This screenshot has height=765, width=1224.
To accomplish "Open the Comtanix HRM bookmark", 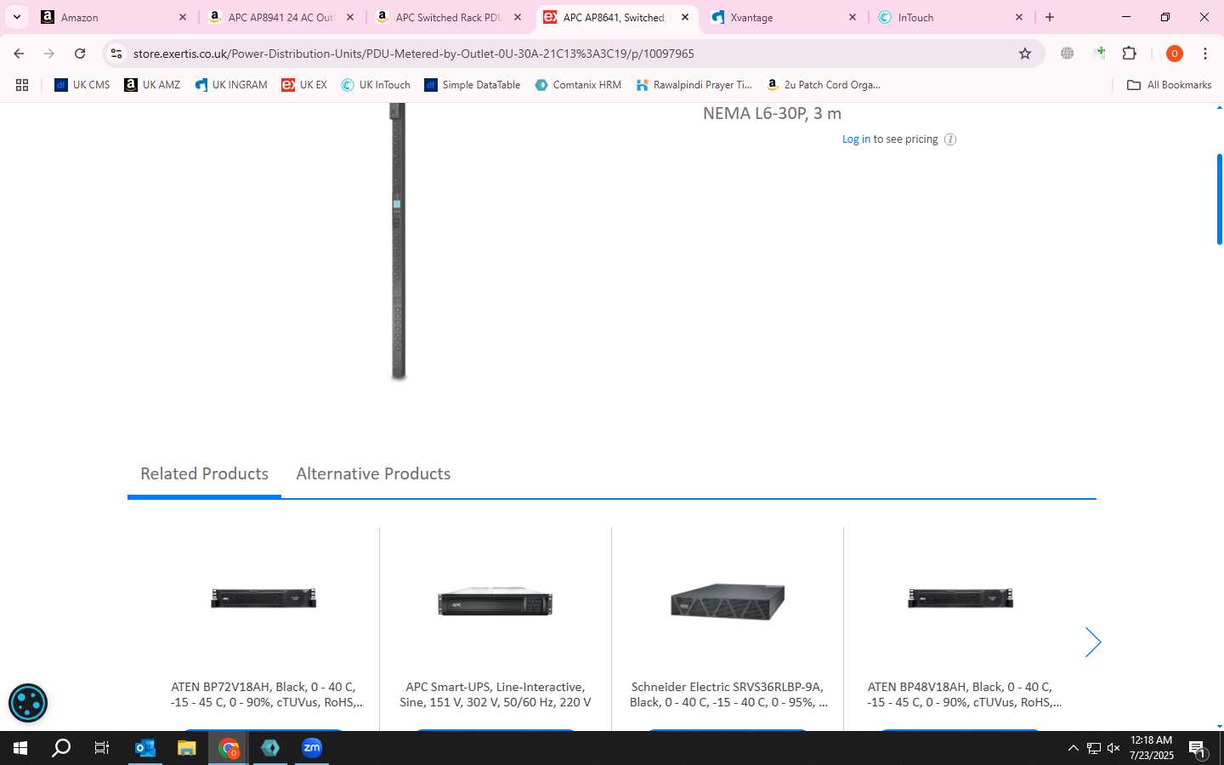I will tap(578, 85).
